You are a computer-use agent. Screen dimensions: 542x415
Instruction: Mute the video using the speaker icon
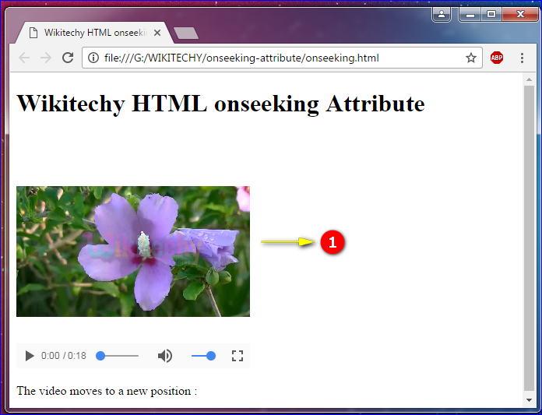pyautogui.click(x=164, y=356)
